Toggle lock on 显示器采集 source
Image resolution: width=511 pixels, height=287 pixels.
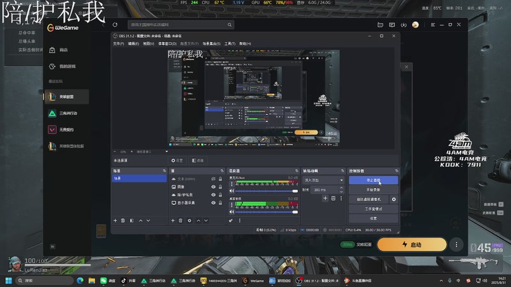pos(220,203)
